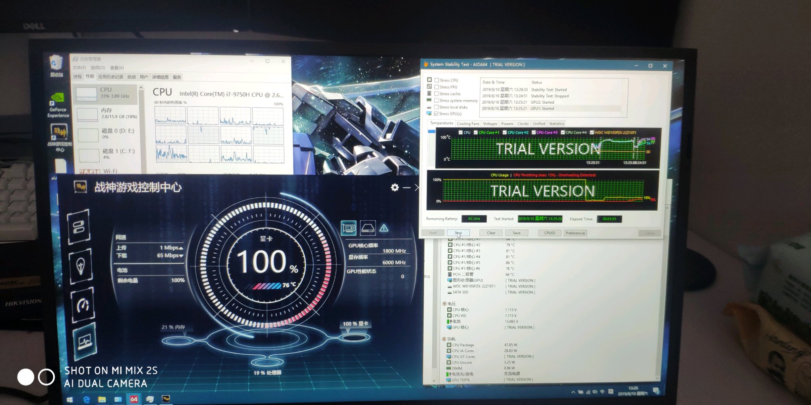
Task: Select the system monitor sidebar icon
Action: click(85, 342)
